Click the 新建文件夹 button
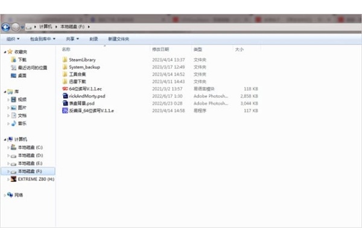This screenshot has height=241, width=362. click(x=119, y=39)
